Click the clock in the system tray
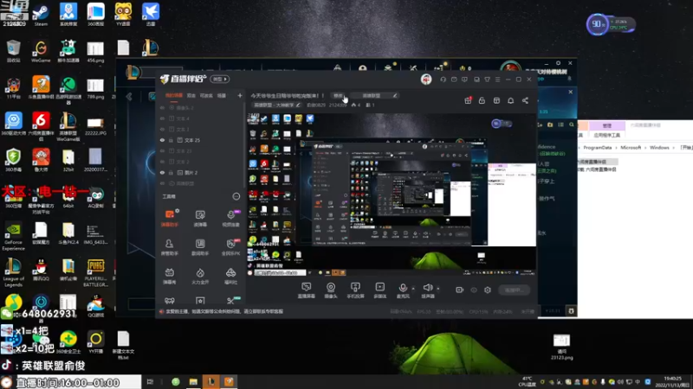 (x=673, y=381)
